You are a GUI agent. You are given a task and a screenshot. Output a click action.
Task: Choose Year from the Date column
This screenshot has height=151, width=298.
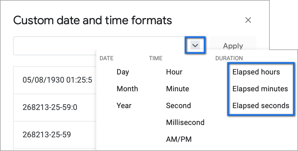click(124, 106)
